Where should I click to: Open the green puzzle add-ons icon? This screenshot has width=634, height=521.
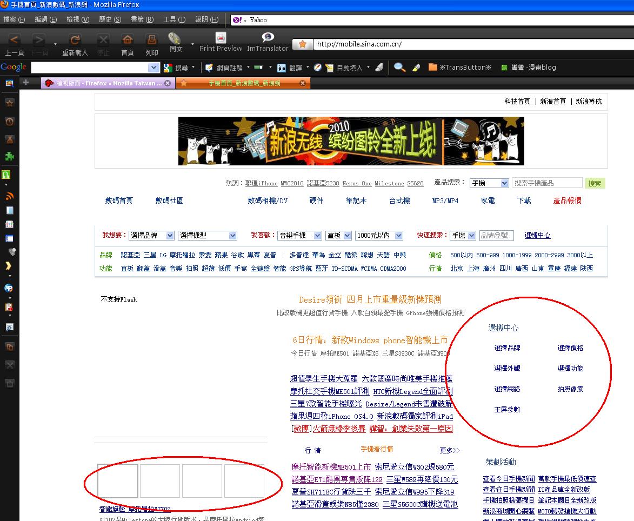click(9, 157)
